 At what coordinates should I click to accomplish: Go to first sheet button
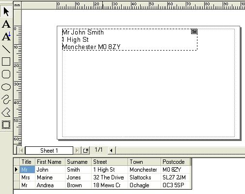[21, 151]
